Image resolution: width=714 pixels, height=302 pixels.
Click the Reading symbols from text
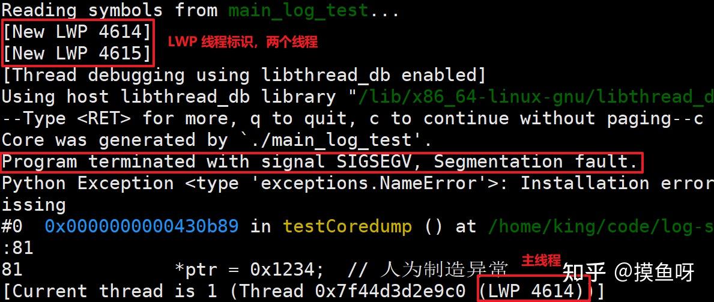point(110,10)
